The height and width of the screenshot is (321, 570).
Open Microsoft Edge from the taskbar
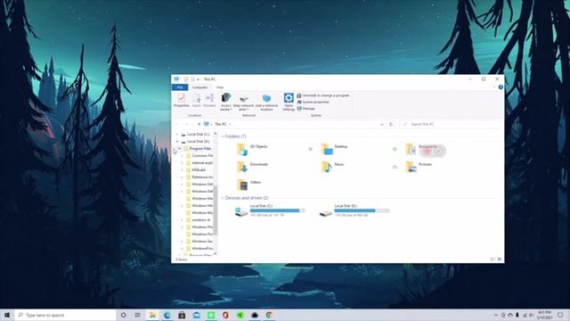(167, 315)
